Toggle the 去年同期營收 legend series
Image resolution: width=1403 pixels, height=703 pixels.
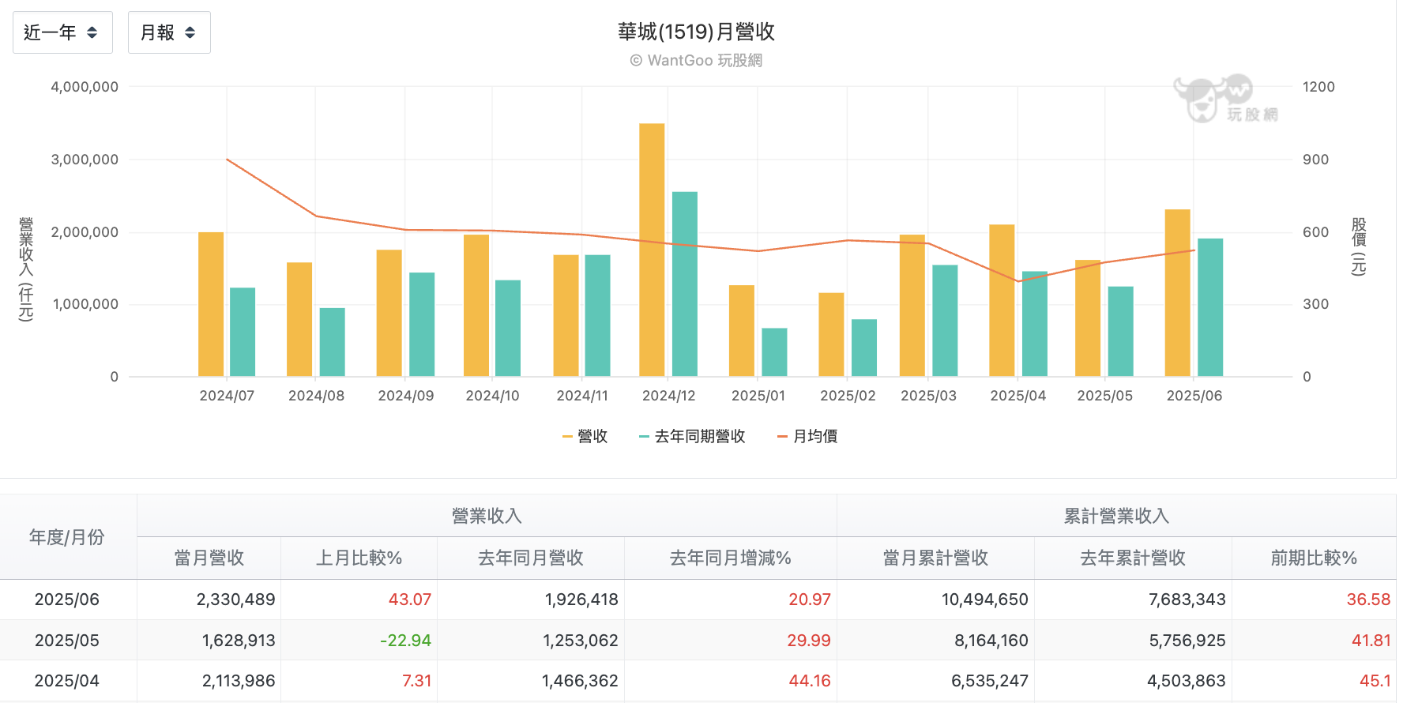tap(692, 436)
